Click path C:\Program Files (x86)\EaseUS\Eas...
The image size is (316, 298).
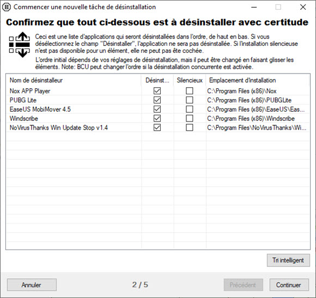(256, 109)
